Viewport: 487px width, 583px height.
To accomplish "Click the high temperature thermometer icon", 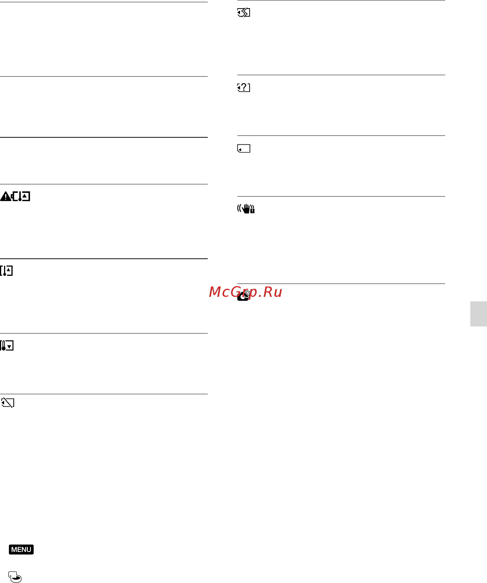I will [x=7, y=271].
